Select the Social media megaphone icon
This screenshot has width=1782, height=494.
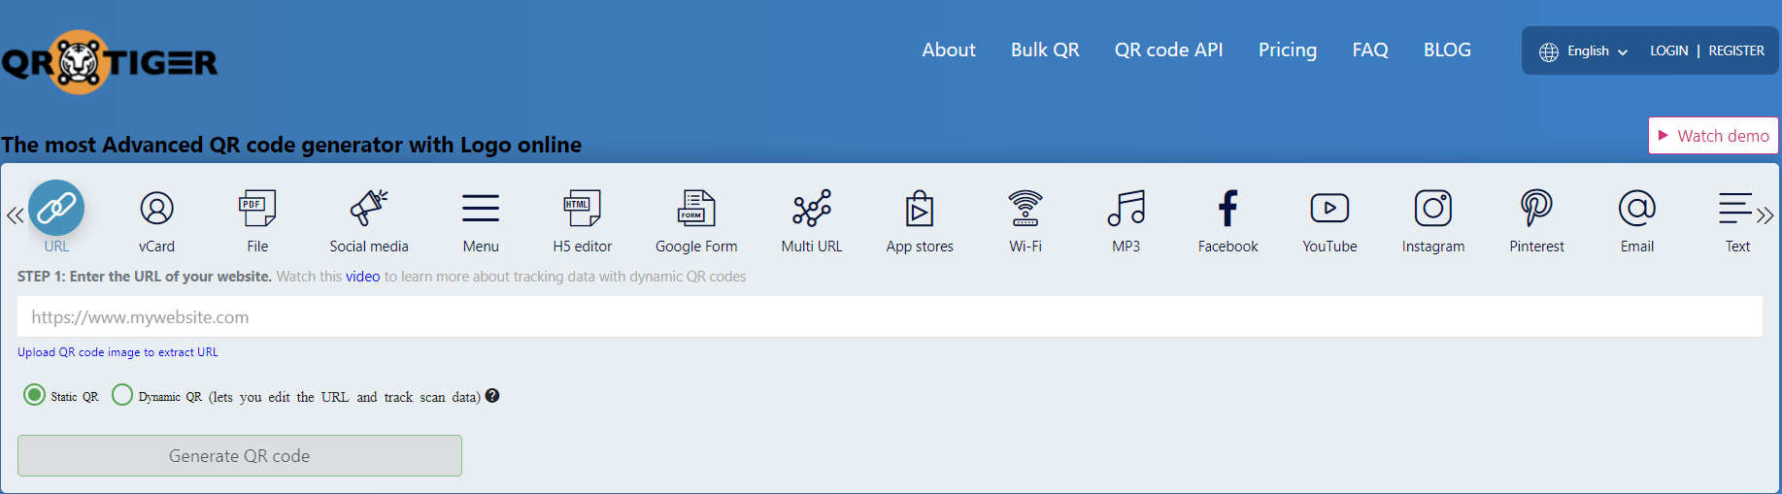369,208
